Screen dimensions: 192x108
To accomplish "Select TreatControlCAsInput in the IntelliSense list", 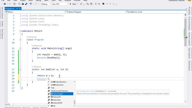I will coord(59,91).
